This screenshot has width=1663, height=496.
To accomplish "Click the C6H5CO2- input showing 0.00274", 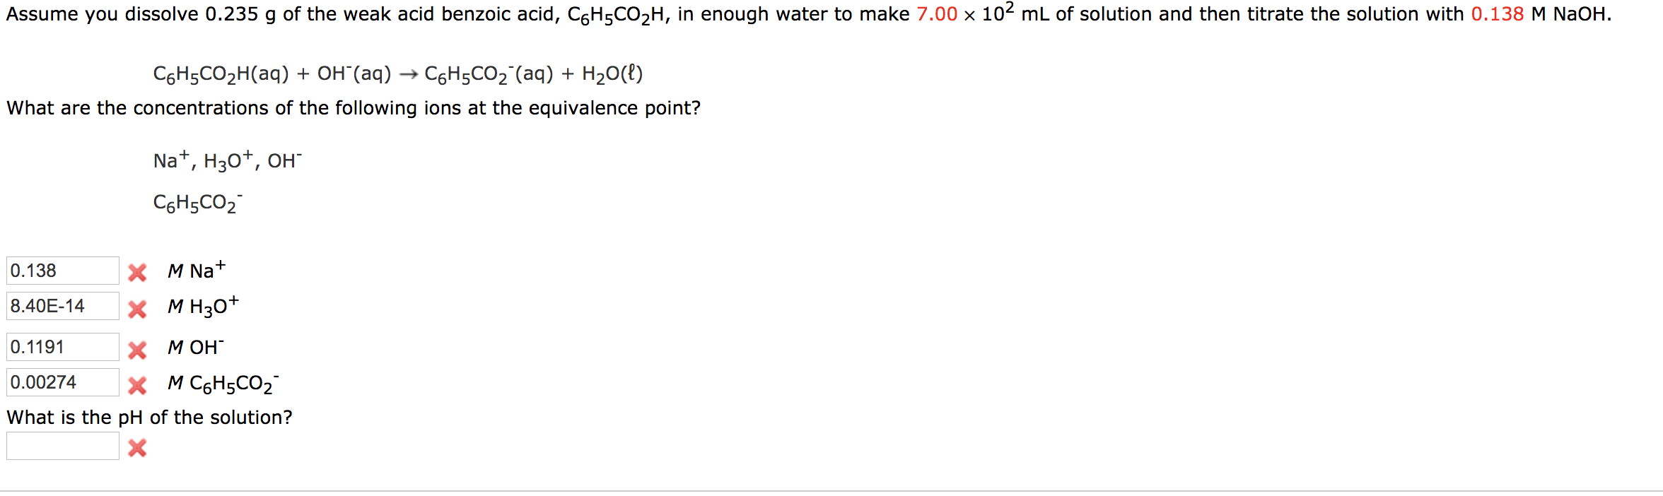I will coord(62,382).
